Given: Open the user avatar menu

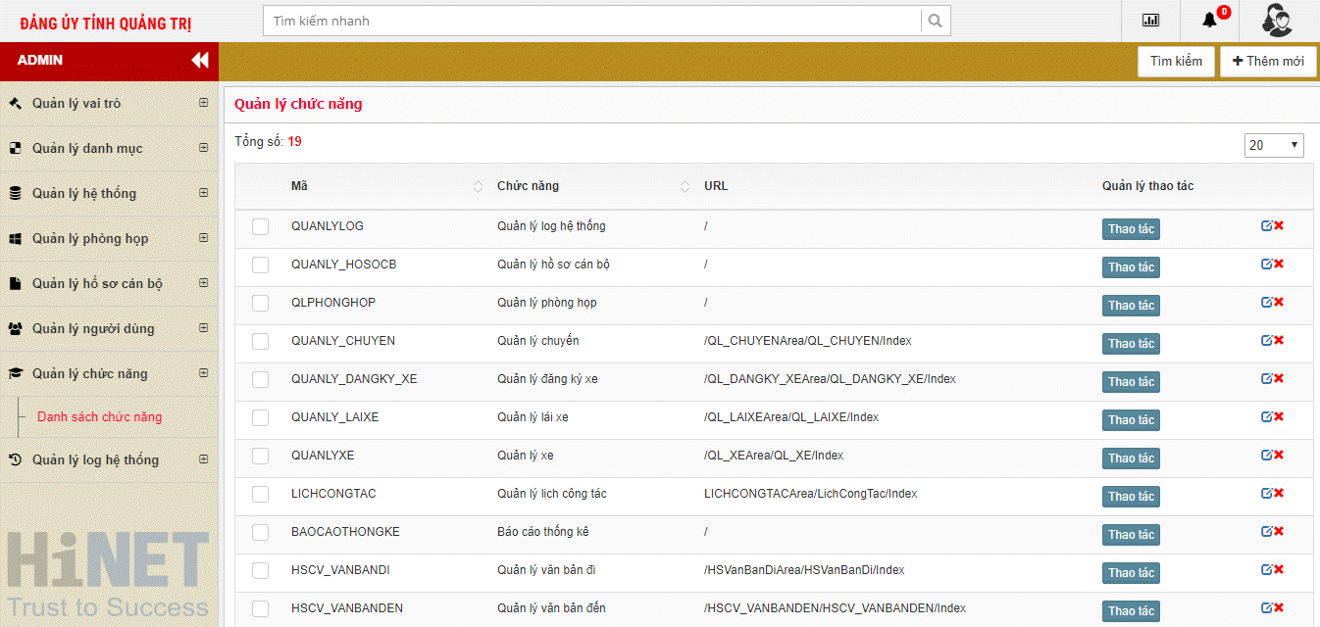Looking at the screenshot, I should (x=1276, y=21).
